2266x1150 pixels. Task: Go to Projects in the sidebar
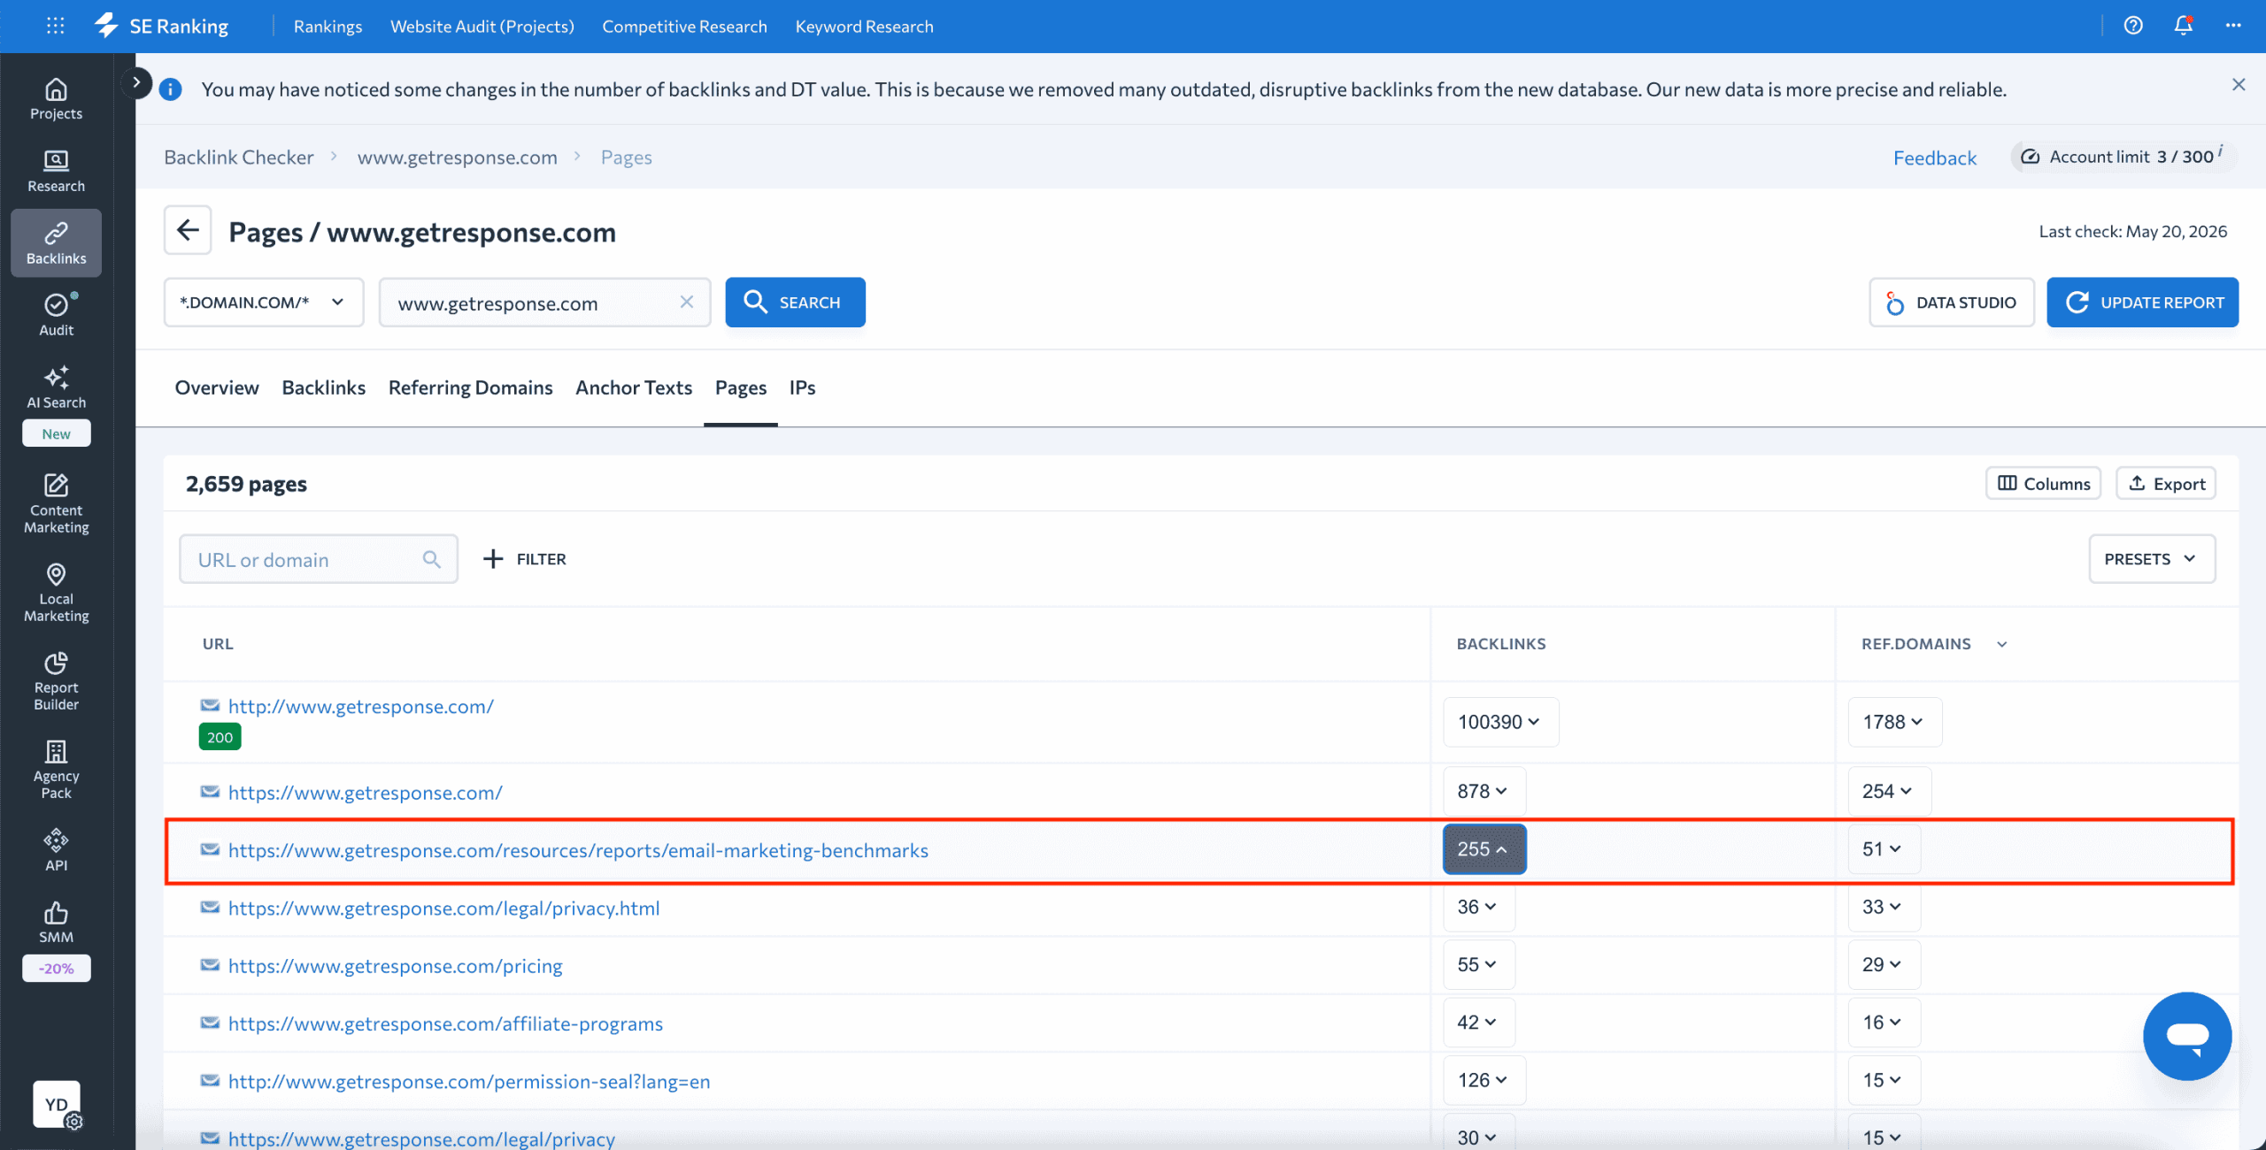56,99
